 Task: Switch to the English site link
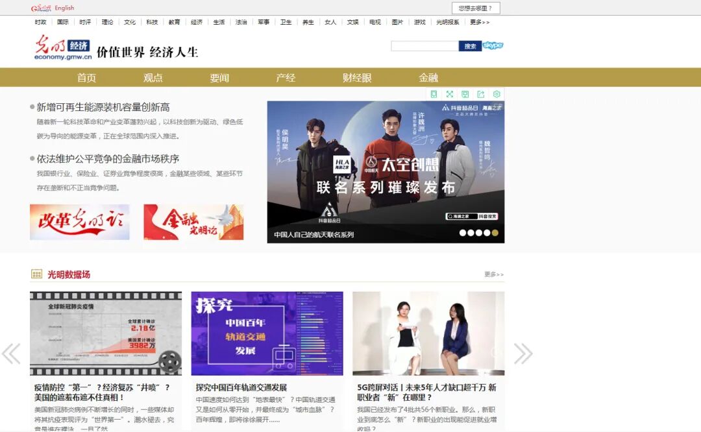tap(64, 8)
